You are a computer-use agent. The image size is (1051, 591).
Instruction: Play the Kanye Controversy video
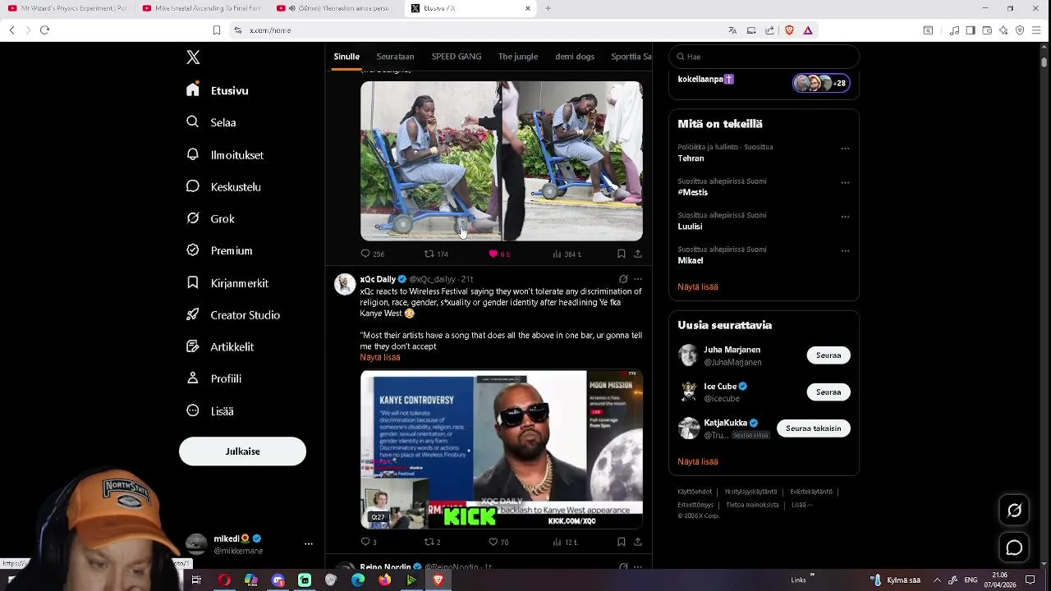[501, 449]
